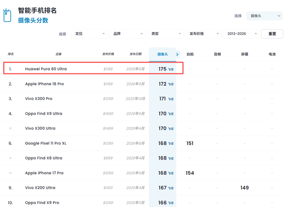Switch to the 音频 column tab

point(217,54)
